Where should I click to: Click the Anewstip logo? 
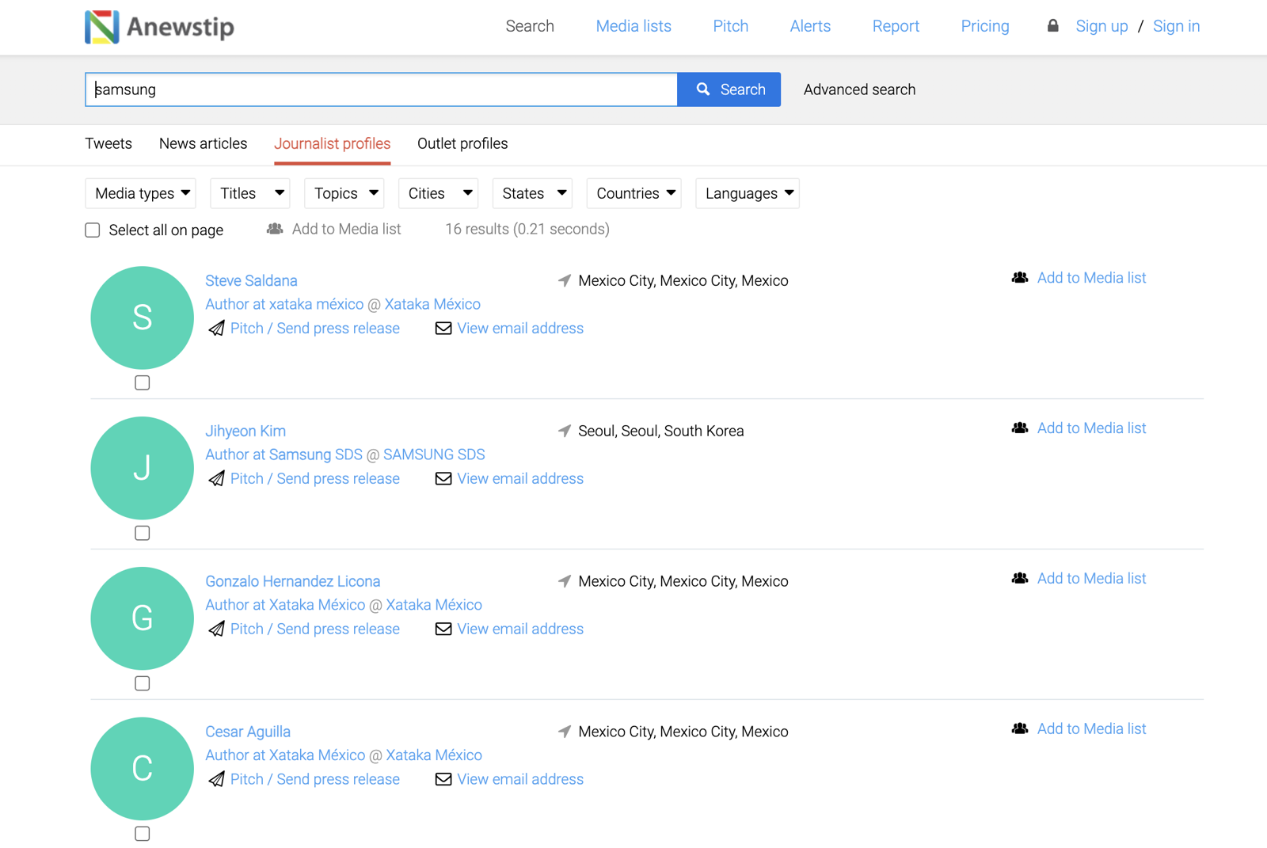point(158,26)
